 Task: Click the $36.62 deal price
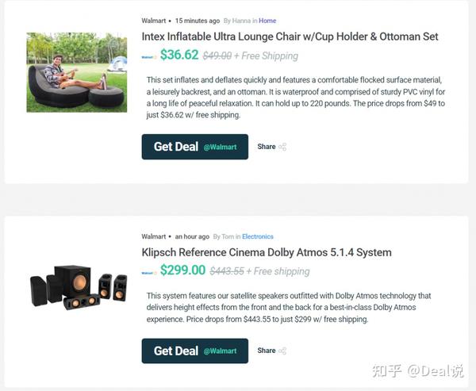pyautogui.click(x=179, y=56)
